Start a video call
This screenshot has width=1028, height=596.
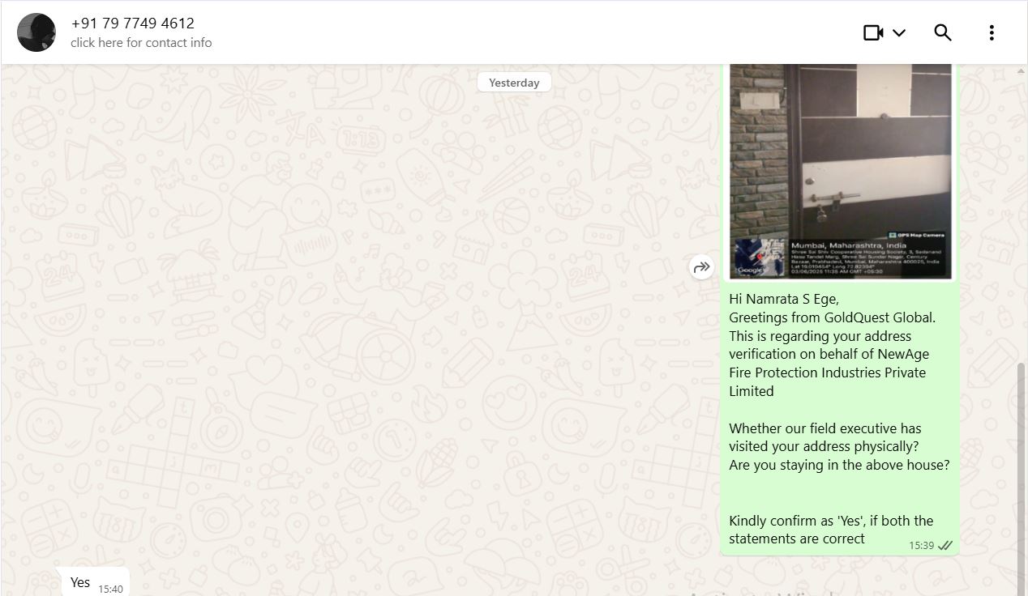point(873,32)
